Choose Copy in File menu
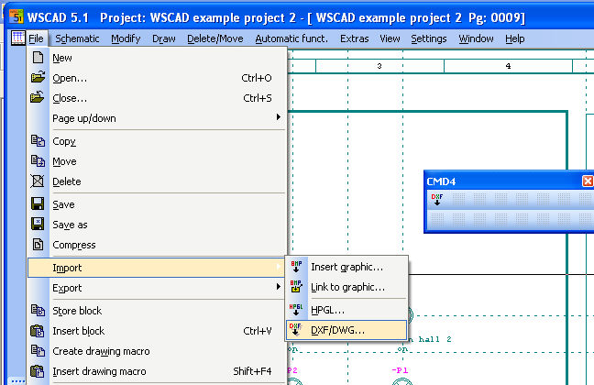594x385 pixels. pos(157,141)
